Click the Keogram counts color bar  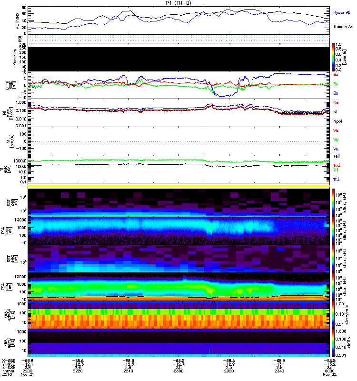[333, 57]
